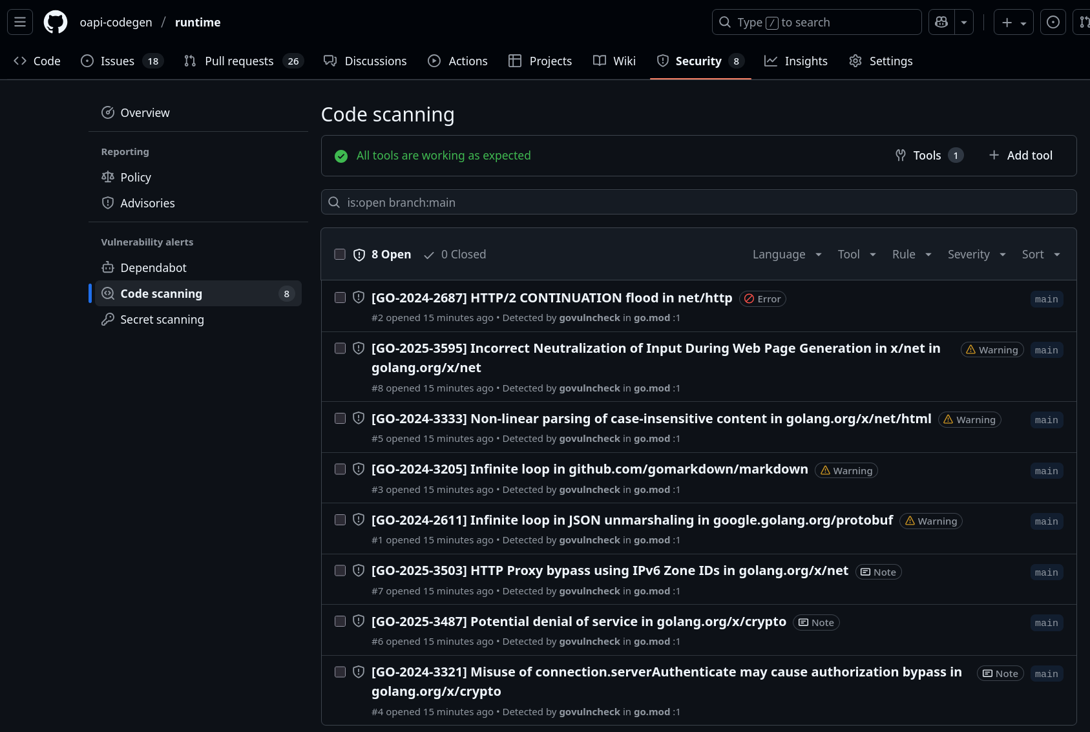The height and width of the screenshot is (732, 1090).
Task: Open the hamburger navigation menu
Action: coord(20,22)
